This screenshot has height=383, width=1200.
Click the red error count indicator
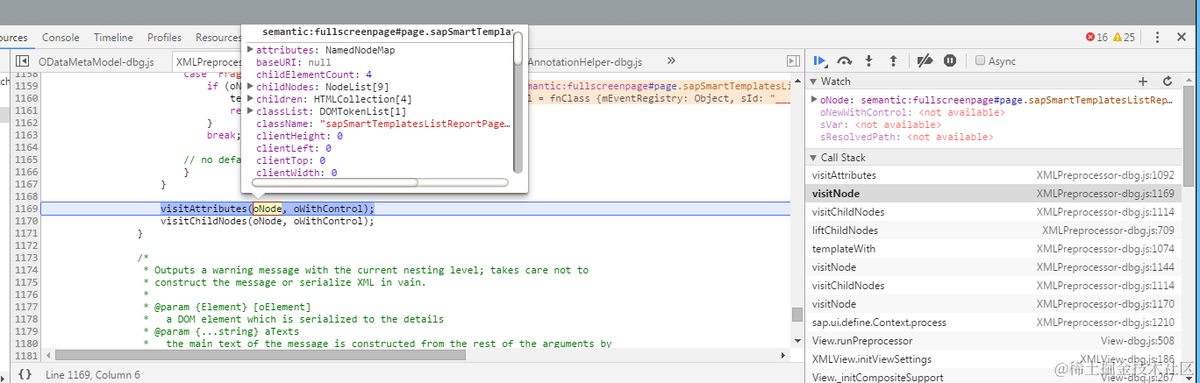pos(1096,37)
